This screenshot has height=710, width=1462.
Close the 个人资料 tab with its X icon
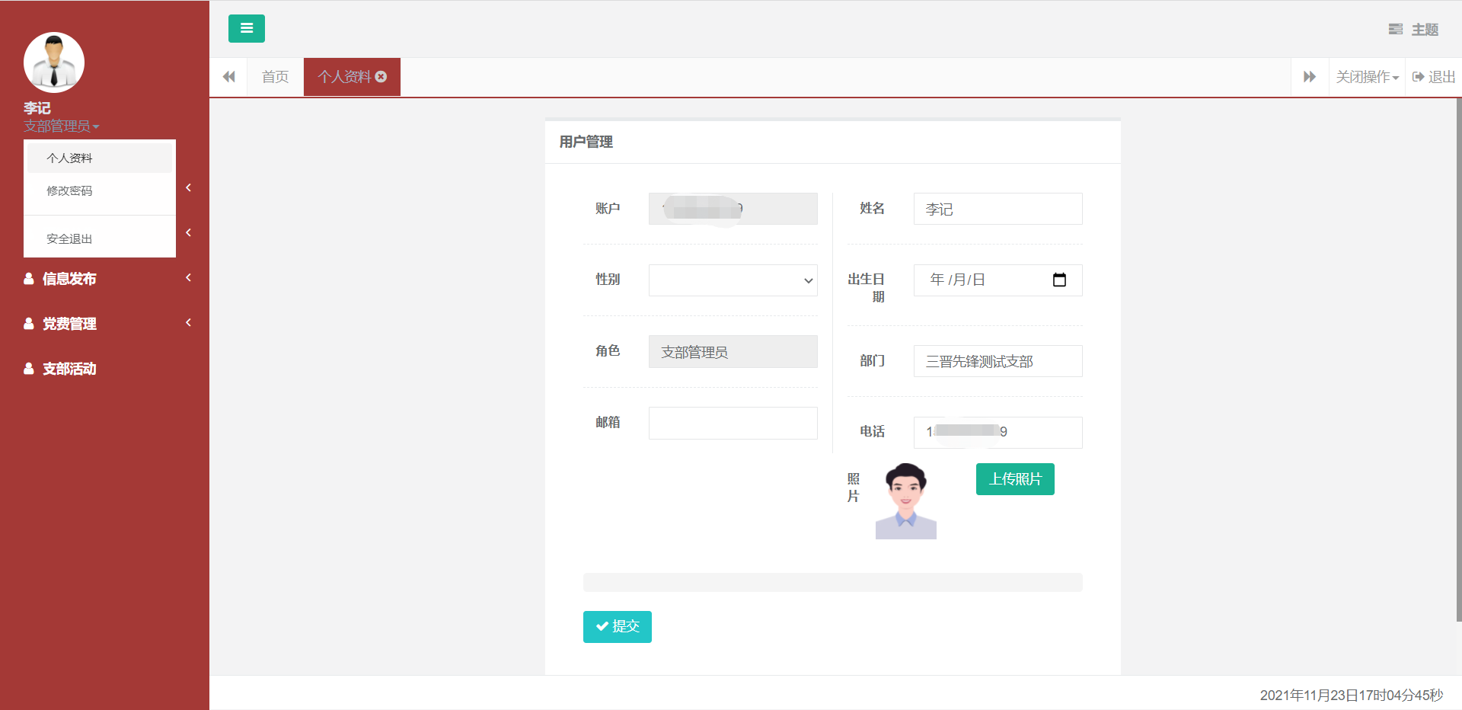point(381,77)
